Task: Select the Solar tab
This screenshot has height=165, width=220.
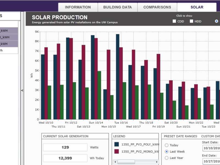Action: tap(197, 7)
